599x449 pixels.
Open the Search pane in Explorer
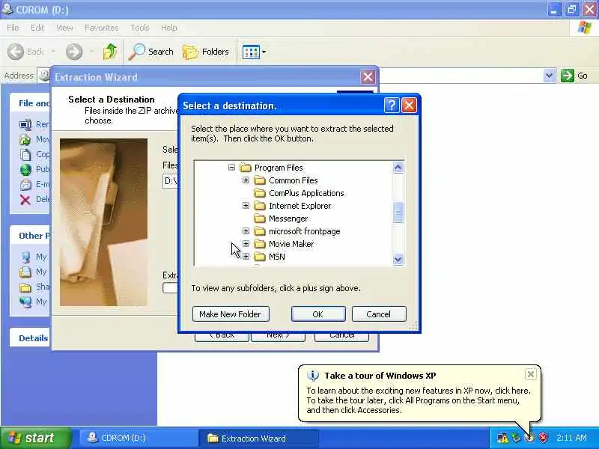point(151,52)
